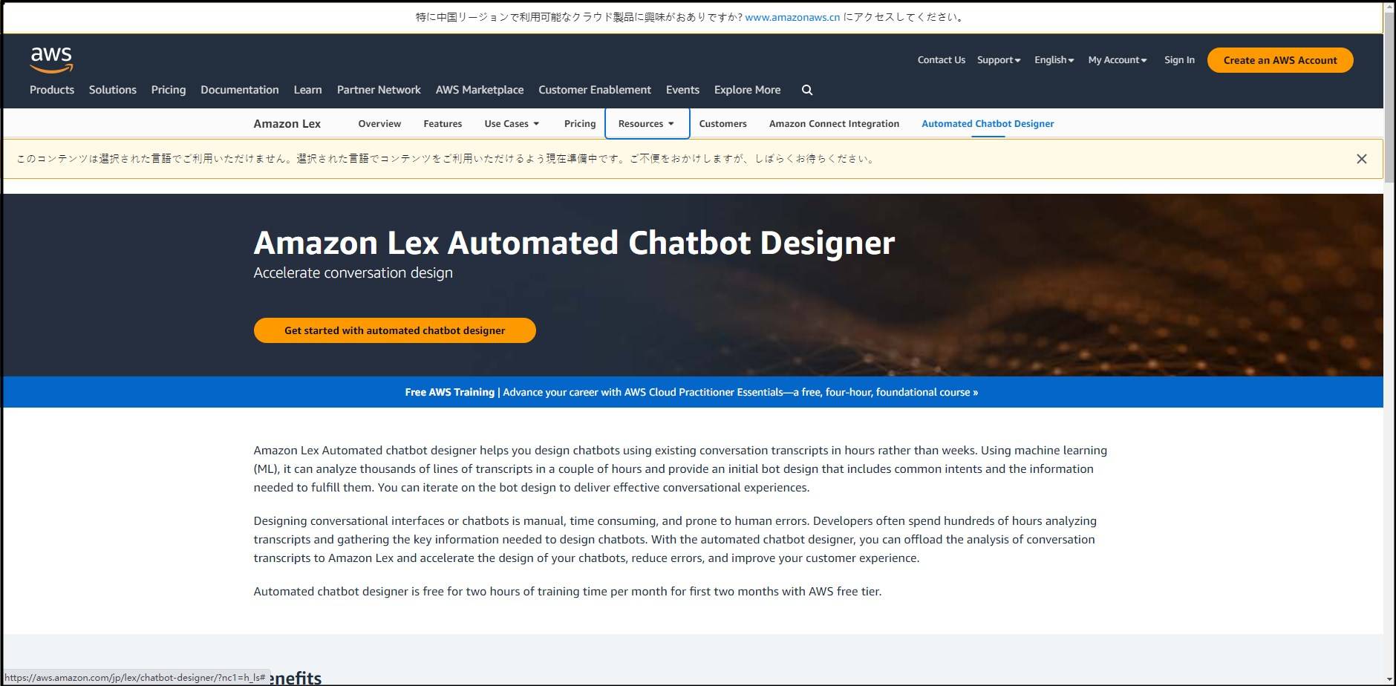
Task: Expand the My Account menu
Action: click(x=1117, y=60)
